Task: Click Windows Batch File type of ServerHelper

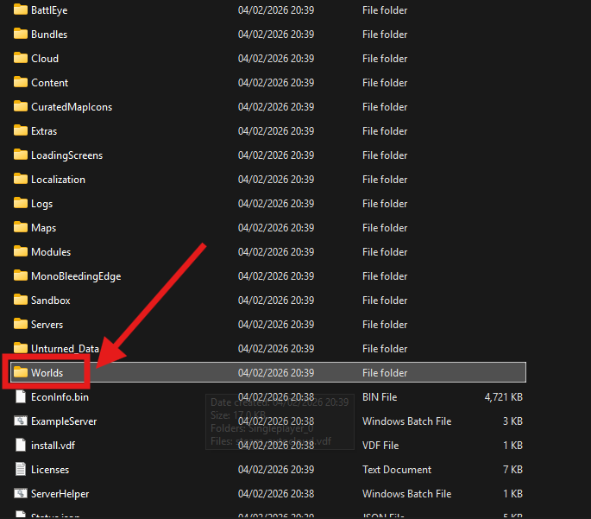Action: click(406, 494)
